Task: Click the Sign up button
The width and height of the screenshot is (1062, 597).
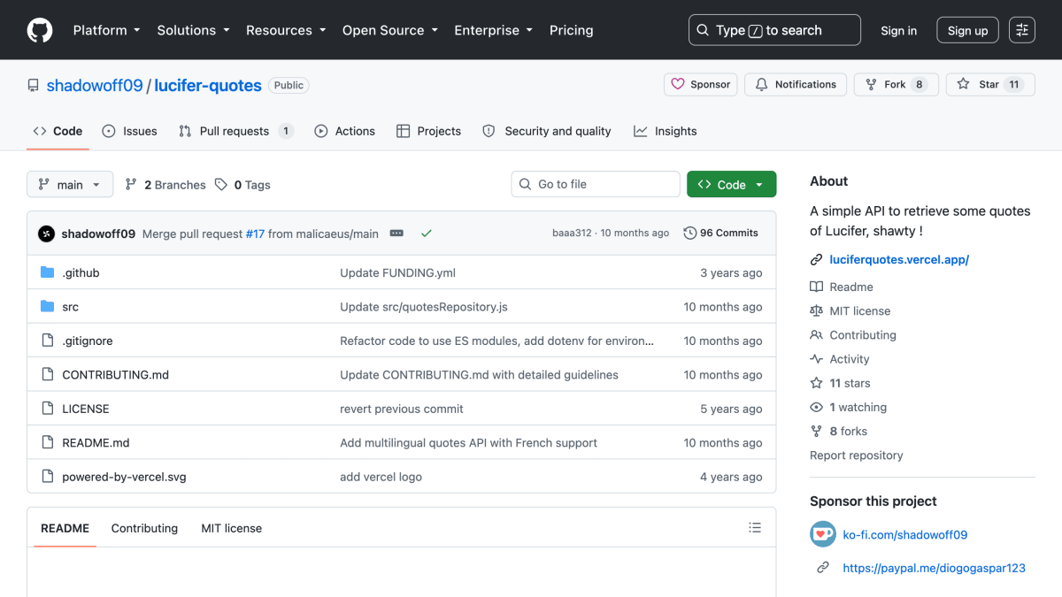Action: coord(967,30)
